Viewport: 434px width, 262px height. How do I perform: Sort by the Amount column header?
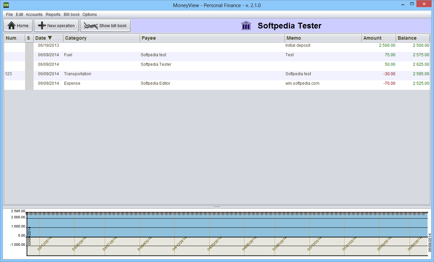point(379,38)
